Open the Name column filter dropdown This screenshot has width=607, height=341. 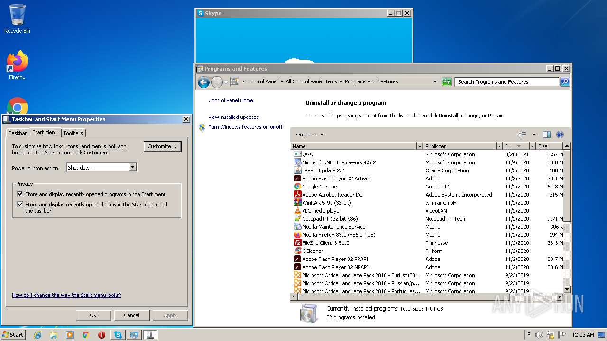pyautogui.click(x=419, y=146)
